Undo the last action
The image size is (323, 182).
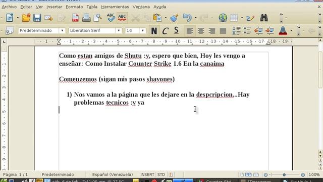(187, 18)
